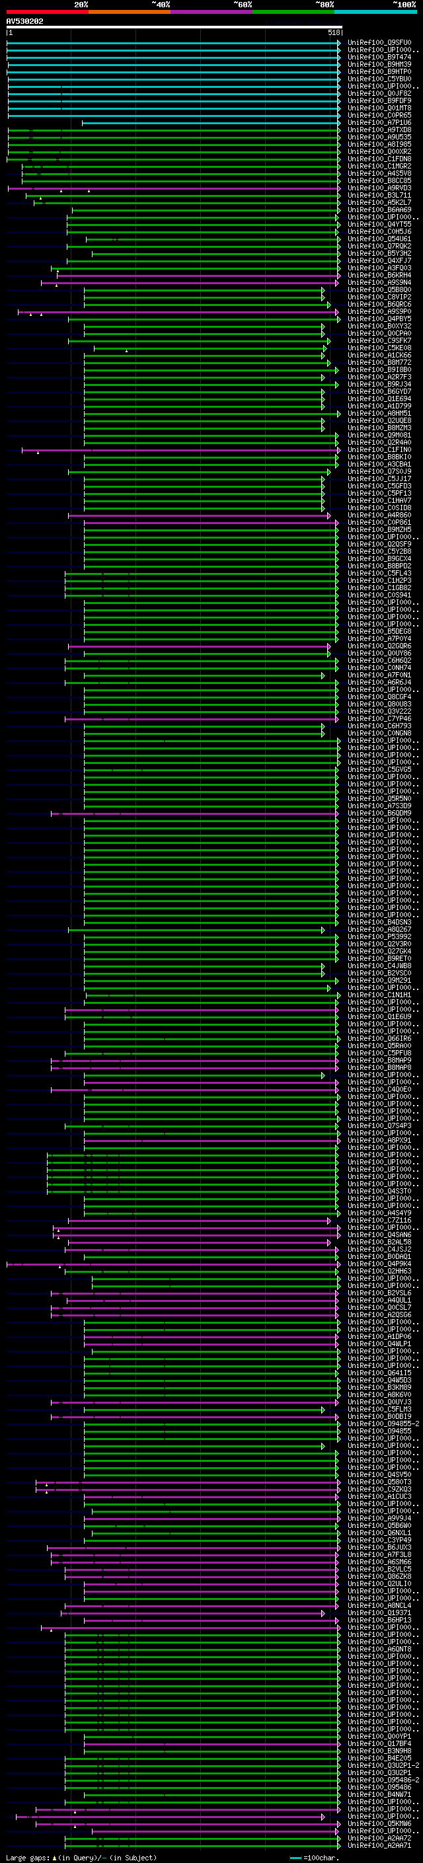
Task: Click the UniRef100_C1FDN8 label
Action: (379, 159)
